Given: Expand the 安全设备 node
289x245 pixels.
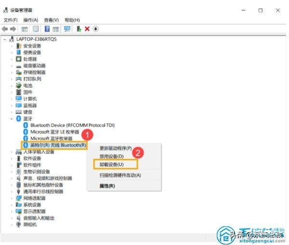Looking at the screenshot, I should coord(12,46).
